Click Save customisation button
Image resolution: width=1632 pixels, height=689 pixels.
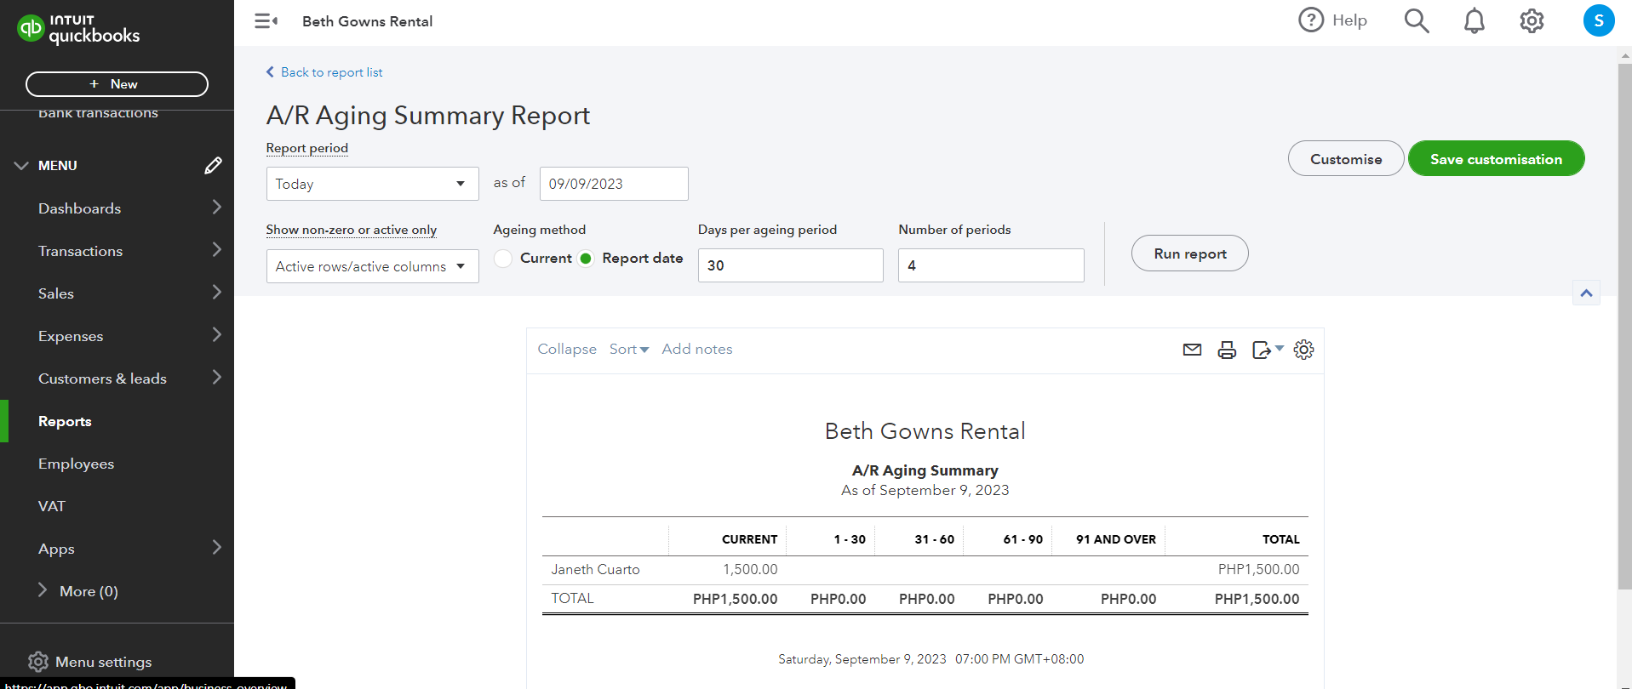pos(1496,159)
